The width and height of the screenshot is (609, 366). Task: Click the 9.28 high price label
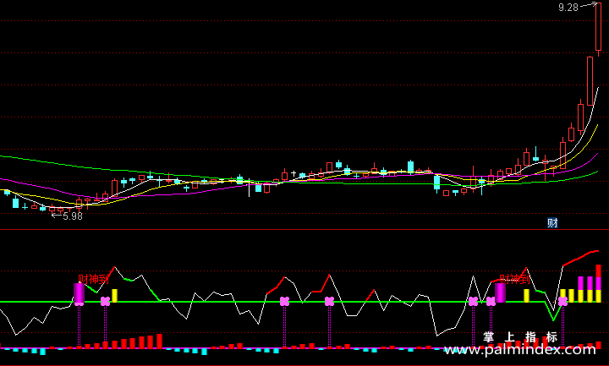[568, 8]
